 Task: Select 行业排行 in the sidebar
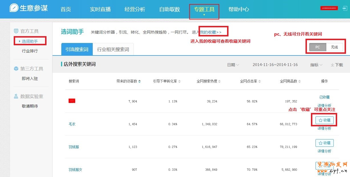(x=30, y=51)
